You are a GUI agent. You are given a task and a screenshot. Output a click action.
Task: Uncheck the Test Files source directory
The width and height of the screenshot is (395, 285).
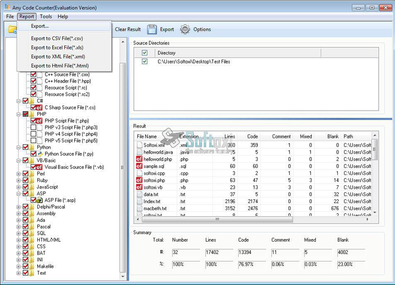pos(145,62)
